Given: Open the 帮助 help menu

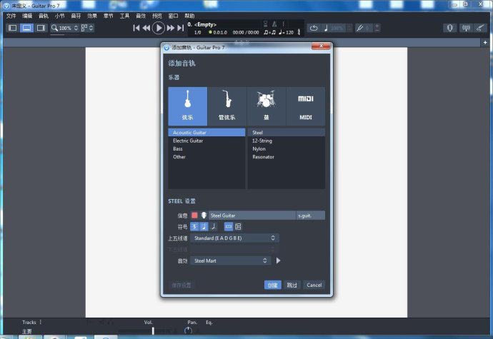Looking at the screenshot, I should click(189, 16).
